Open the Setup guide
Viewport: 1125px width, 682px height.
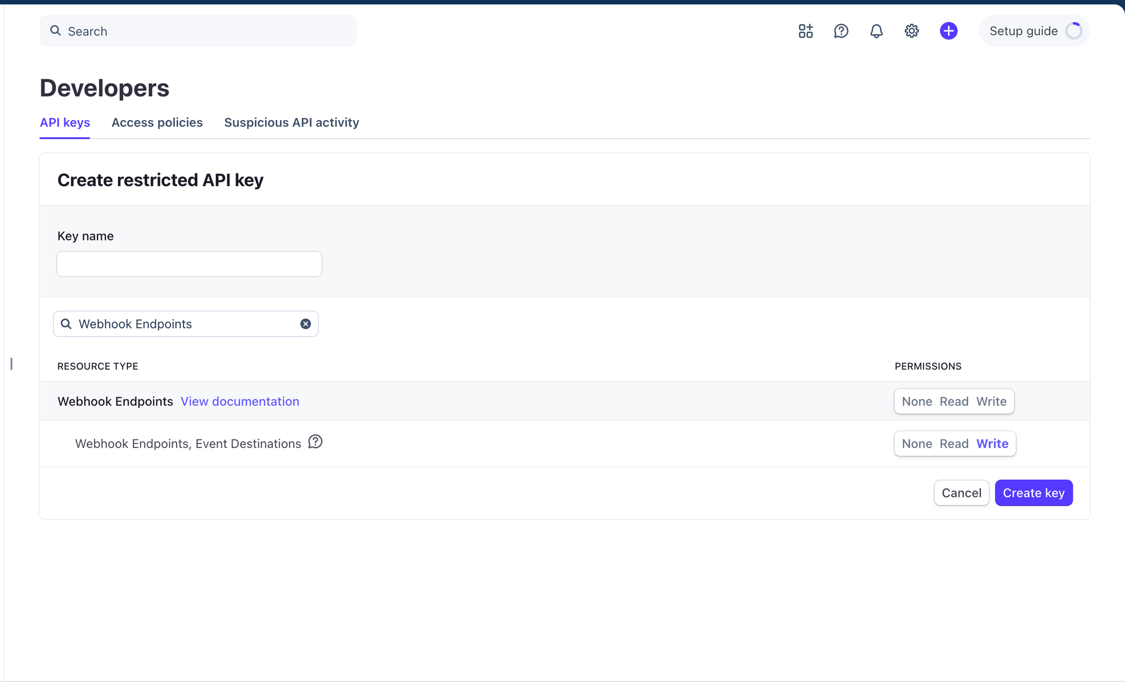pyautogui.click(x=1034, y=31)
